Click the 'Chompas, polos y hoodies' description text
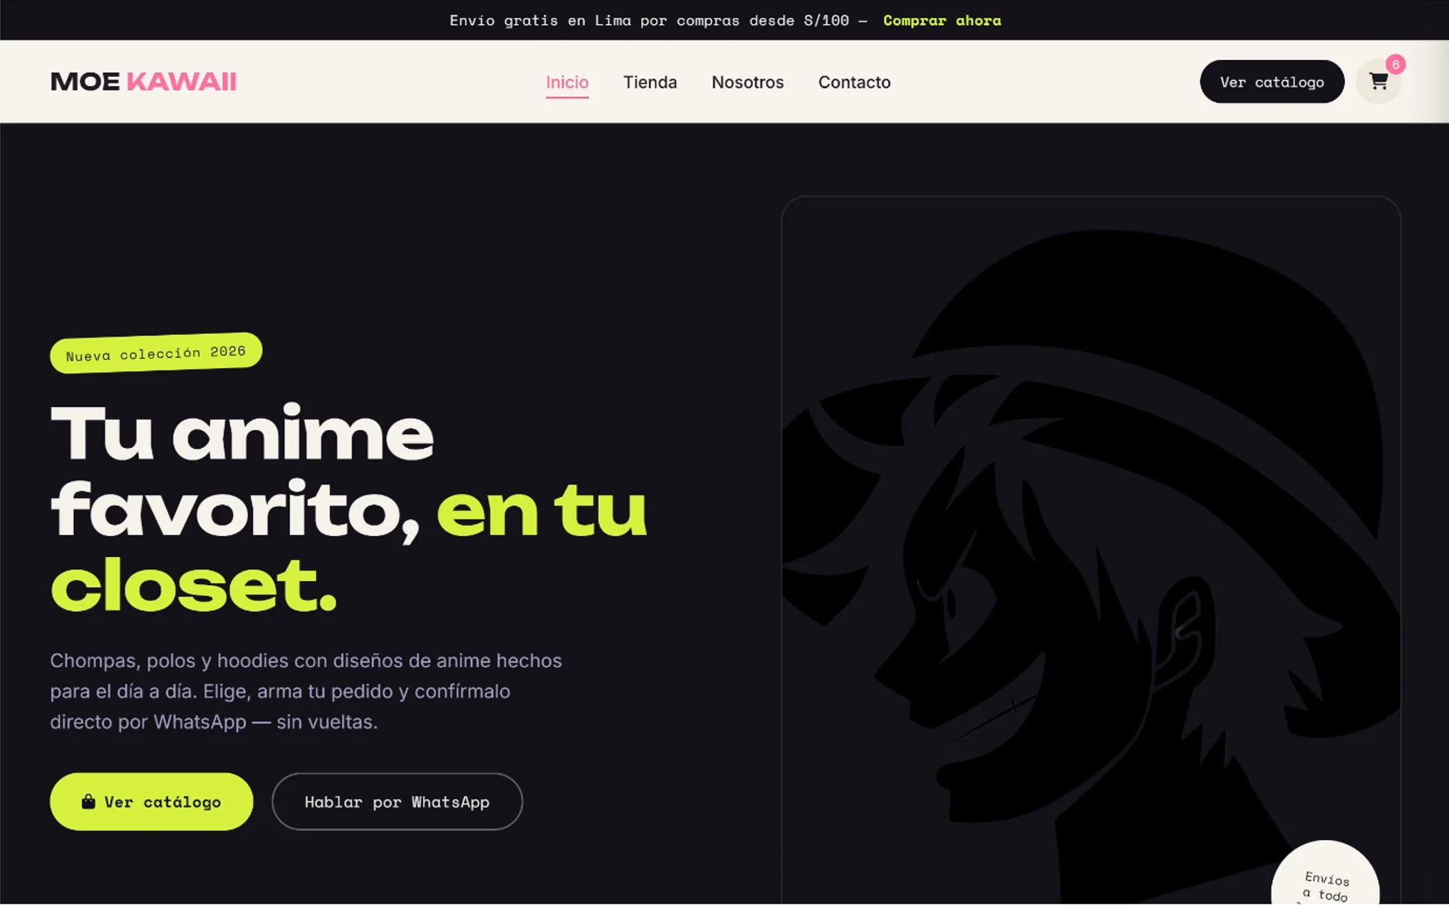1449x905 pixels. click(x=306, y=691)
